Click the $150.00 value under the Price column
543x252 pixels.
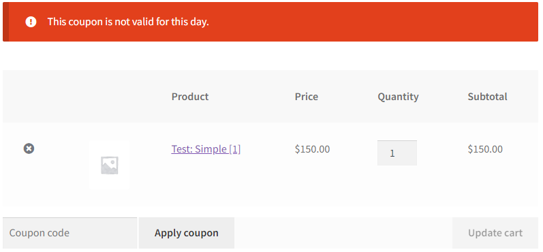[312, 149]
